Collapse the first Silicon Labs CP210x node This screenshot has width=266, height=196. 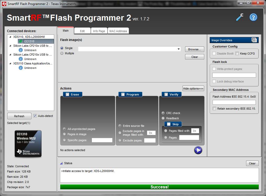[x=10, y=46]
